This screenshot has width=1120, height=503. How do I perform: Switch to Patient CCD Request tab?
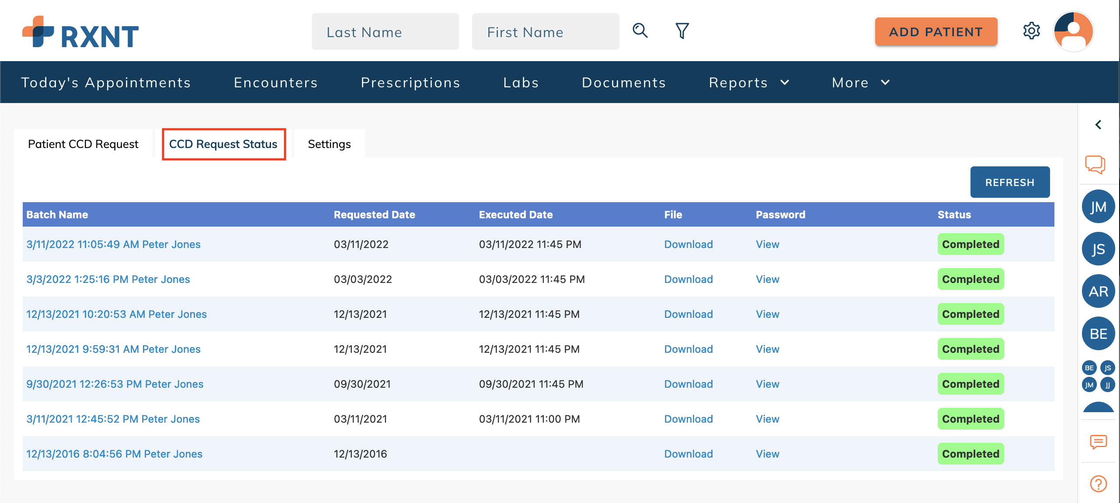pos(83,144)
